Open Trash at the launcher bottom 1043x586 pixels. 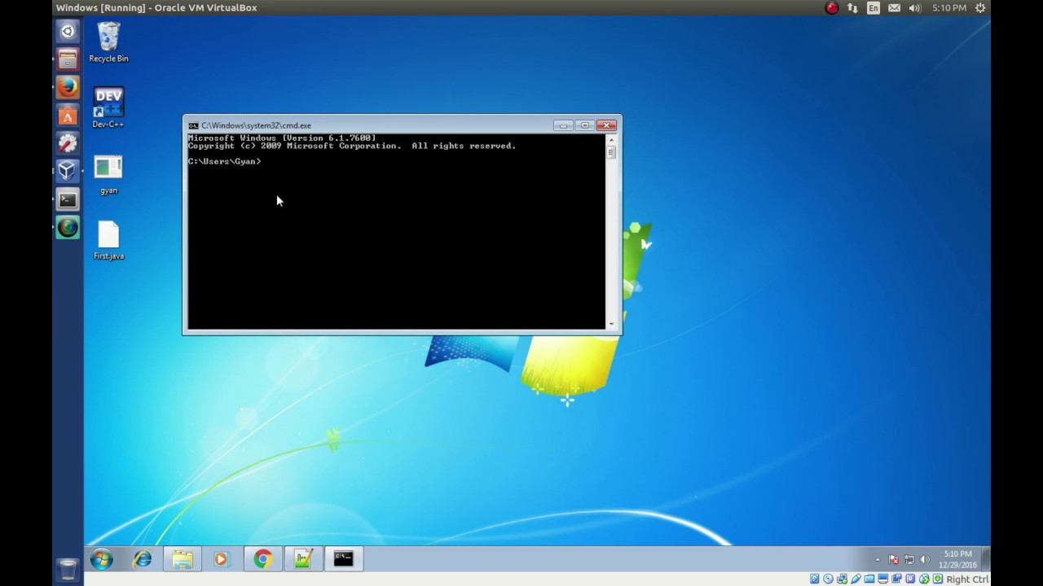68,568
